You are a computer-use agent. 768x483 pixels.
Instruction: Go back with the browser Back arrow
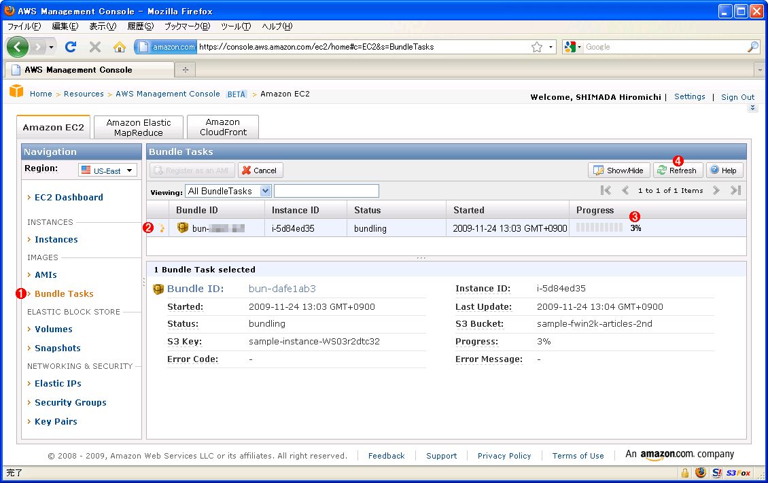point(18,47)
